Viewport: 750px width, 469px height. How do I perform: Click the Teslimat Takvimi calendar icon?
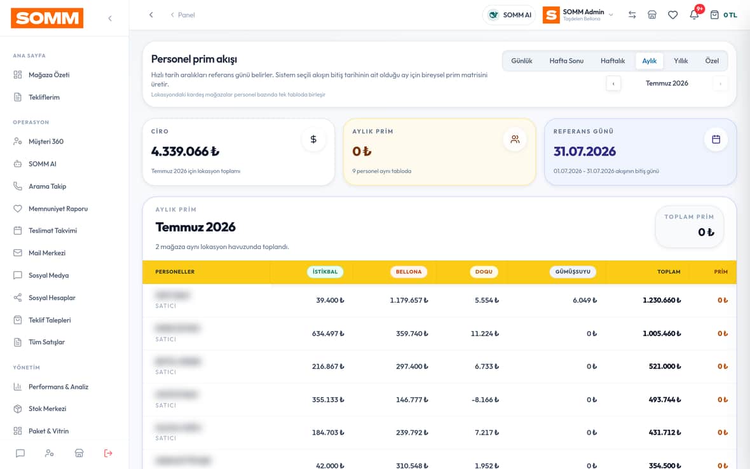[x=18, y=231]
